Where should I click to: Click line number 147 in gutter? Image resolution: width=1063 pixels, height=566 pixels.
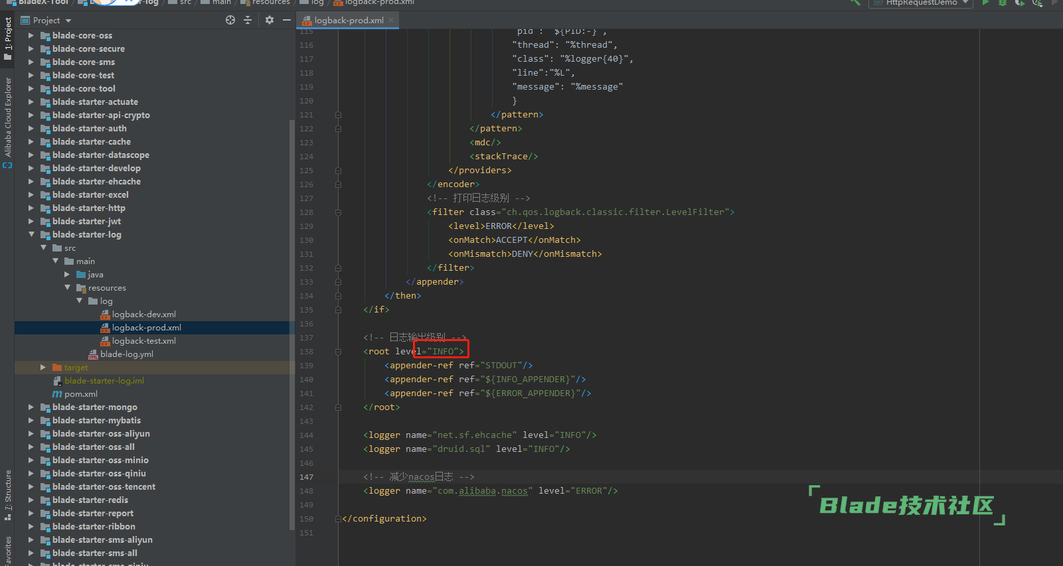pyautogui.click(x=306, y=477)
